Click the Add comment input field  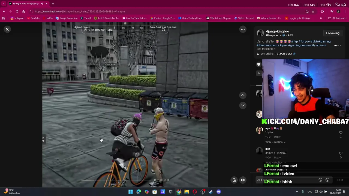click(286, 180)
